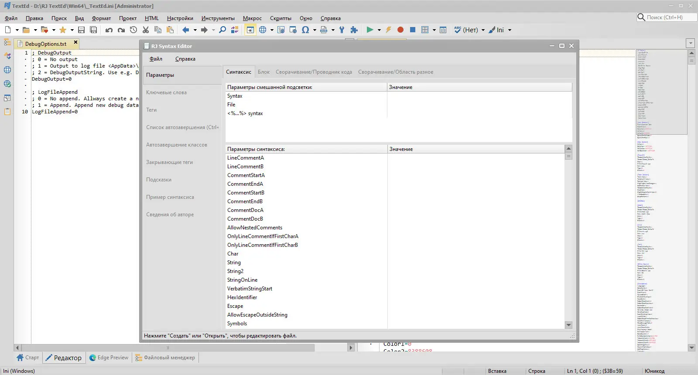Click the history clock icon
The width and height of the screenshot is (698, 375).
[133, 30]
